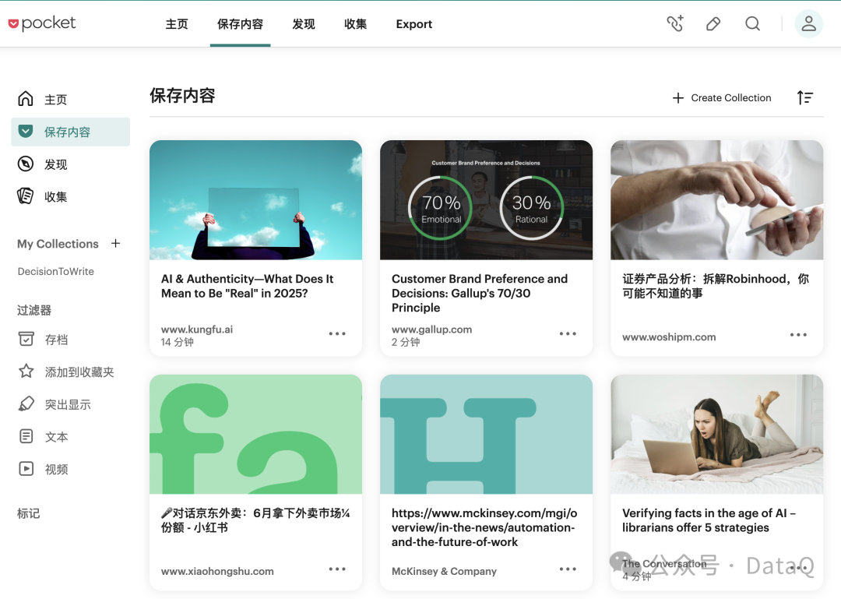Image resolution: width=841 pixels, height=599 pixels.
Task: Click www.woshipm.com source text
Action: [x=669, y=337]
